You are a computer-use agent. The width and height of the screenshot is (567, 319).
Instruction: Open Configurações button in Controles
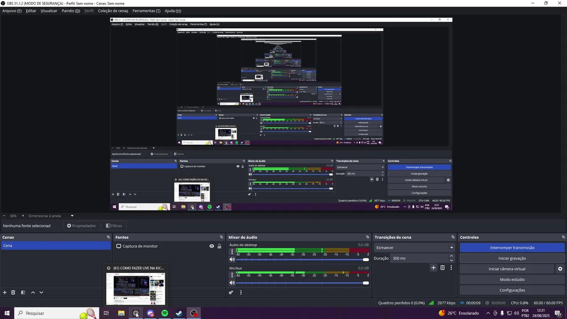[x=512, y=290]
